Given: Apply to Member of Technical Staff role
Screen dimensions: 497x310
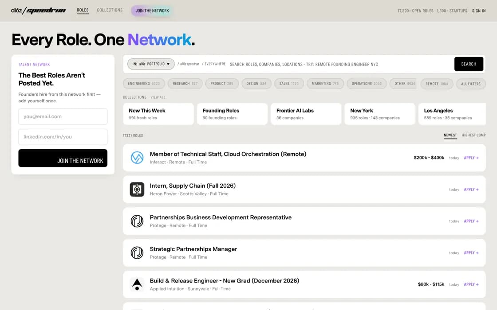Looking at the screenshot, I should click(x=471, y=158).
